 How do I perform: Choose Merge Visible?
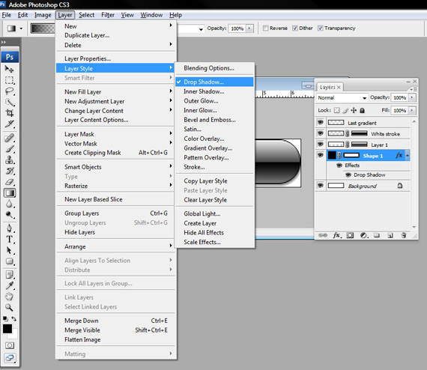pyautogui.click(x=116, y=330)
